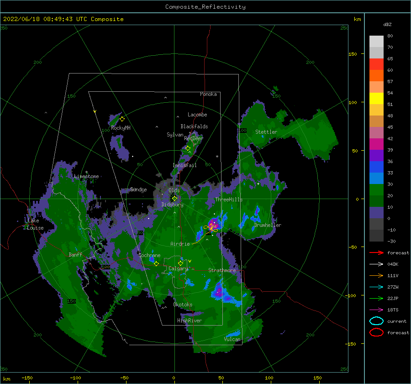Choose the purple 36–39 dBZ swatch
The width and height of the screenshot is (411, 384).
pos(376,156)
